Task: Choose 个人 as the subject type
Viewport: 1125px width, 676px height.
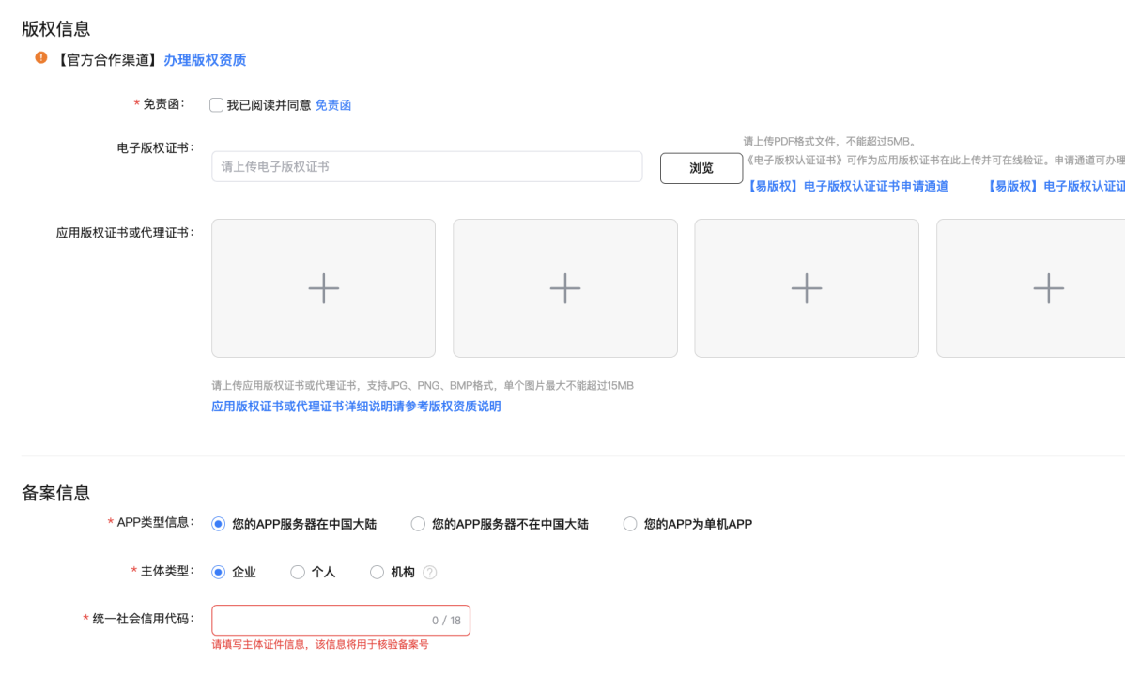Action: click(x=297, y=572)
